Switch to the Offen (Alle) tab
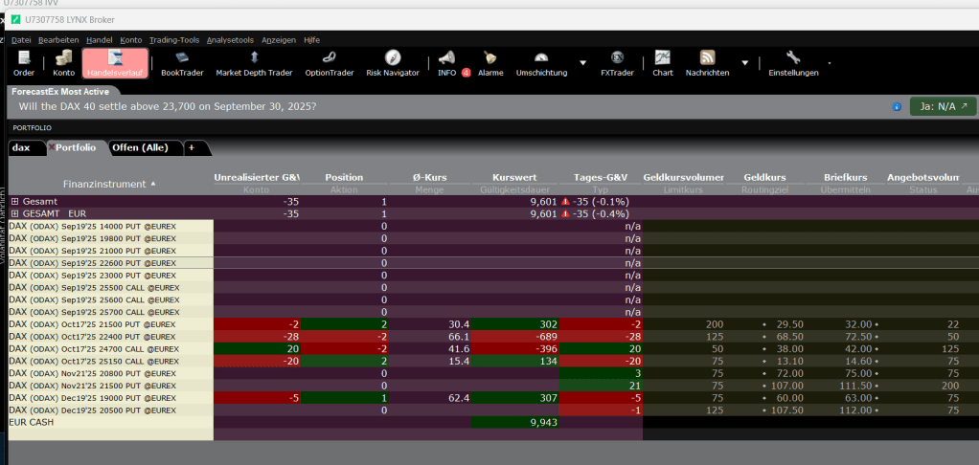 [140, 147]
